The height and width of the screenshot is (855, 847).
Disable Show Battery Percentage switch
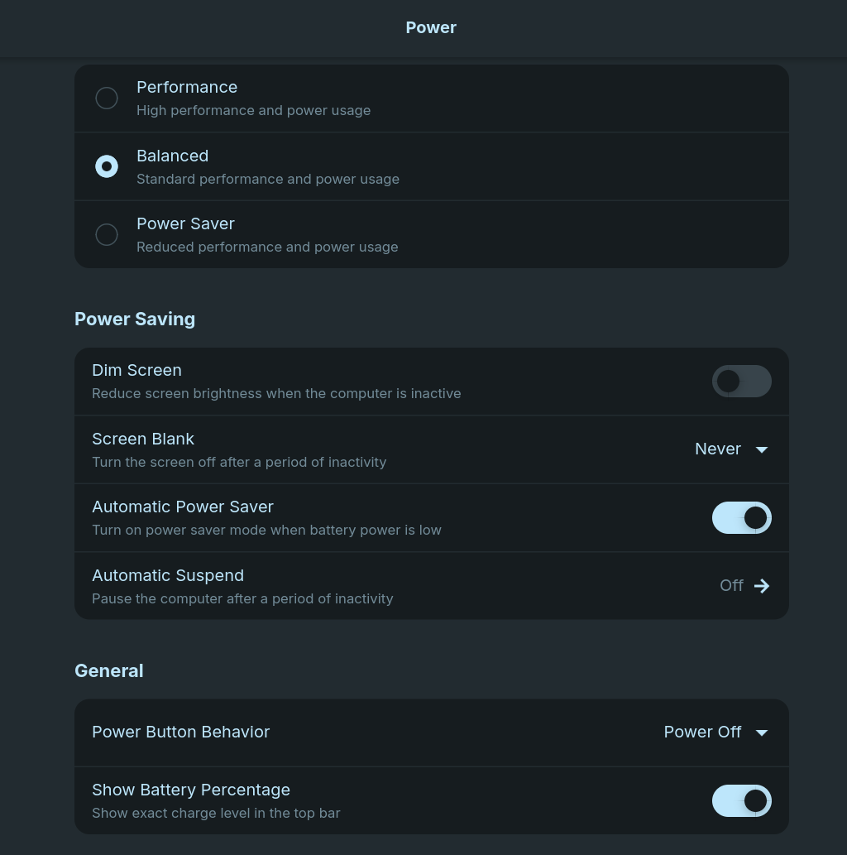(741, 800)
